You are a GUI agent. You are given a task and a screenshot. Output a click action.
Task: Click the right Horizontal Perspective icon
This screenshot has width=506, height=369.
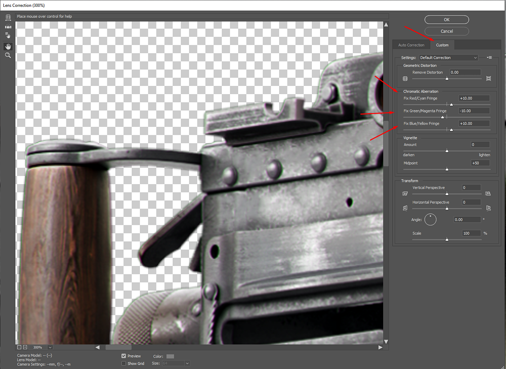[x=488, y=208]
